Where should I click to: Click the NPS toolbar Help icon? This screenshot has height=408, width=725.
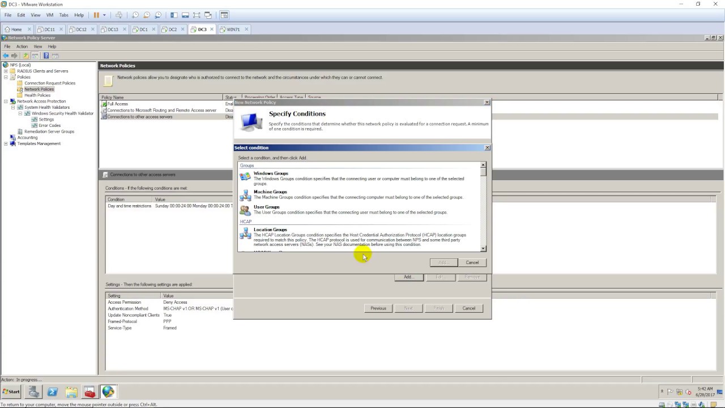coord(46,56)
